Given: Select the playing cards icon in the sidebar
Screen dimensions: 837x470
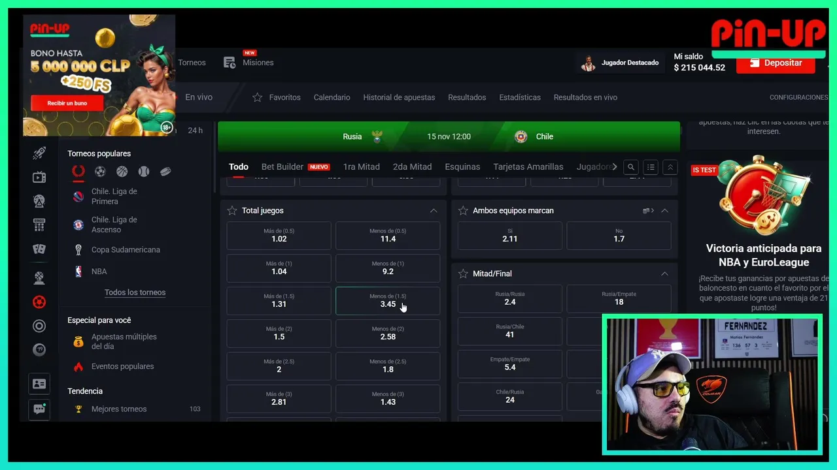Looking at the screenshot, I should [39, 249].
